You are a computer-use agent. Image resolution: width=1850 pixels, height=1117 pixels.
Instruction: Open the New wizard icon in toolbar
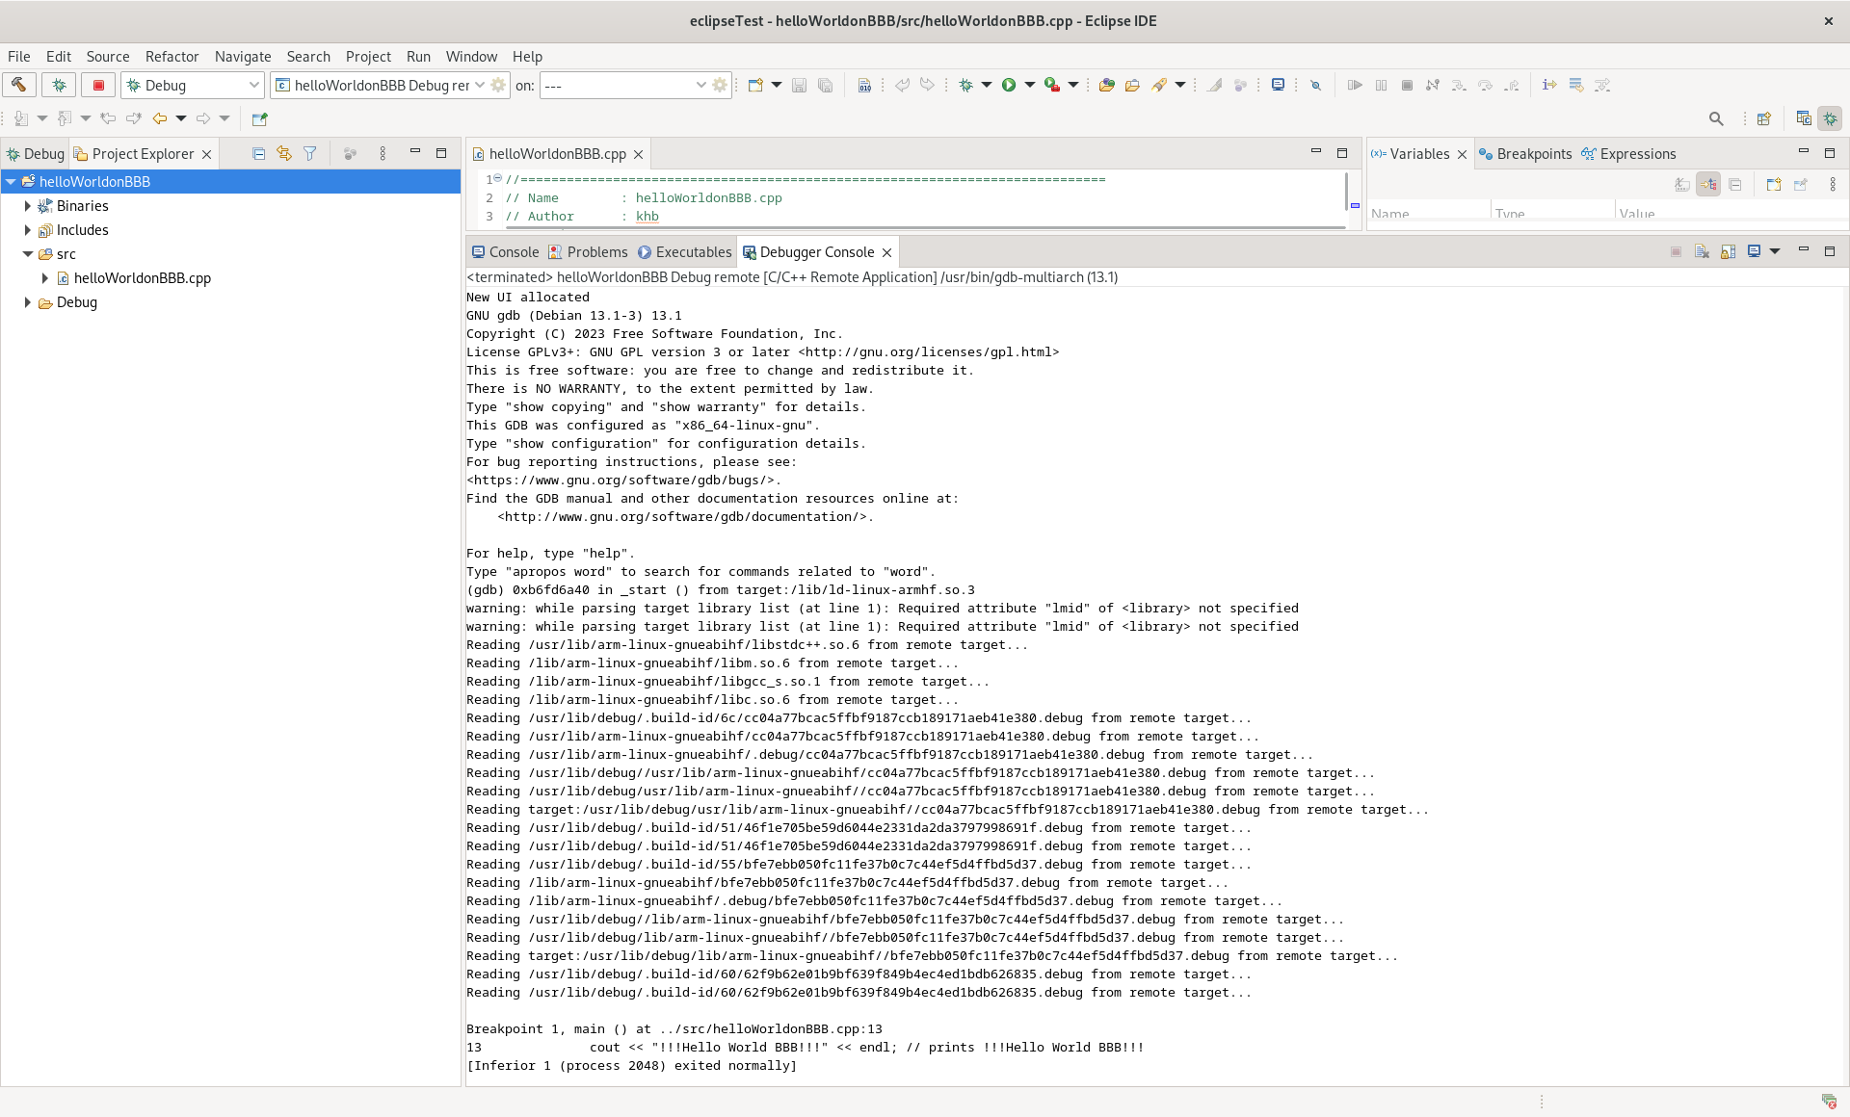755,85
